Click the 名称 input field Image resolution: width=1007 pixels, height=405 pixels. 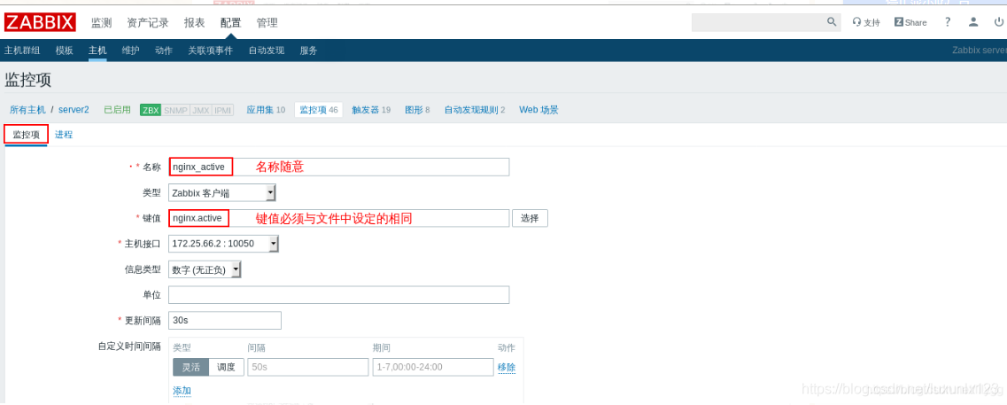point(339,167)
